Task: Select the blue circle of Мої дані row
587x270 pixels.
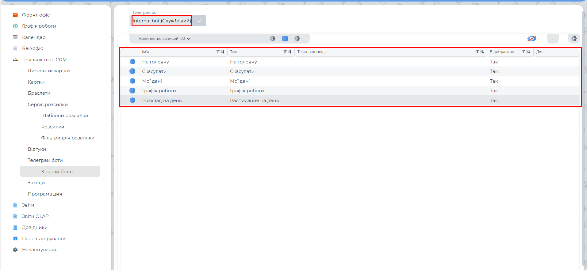Action: tap(132, 81)
